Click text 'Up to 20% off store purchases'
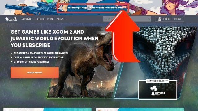The image size is (198, 111). (31, 62)
